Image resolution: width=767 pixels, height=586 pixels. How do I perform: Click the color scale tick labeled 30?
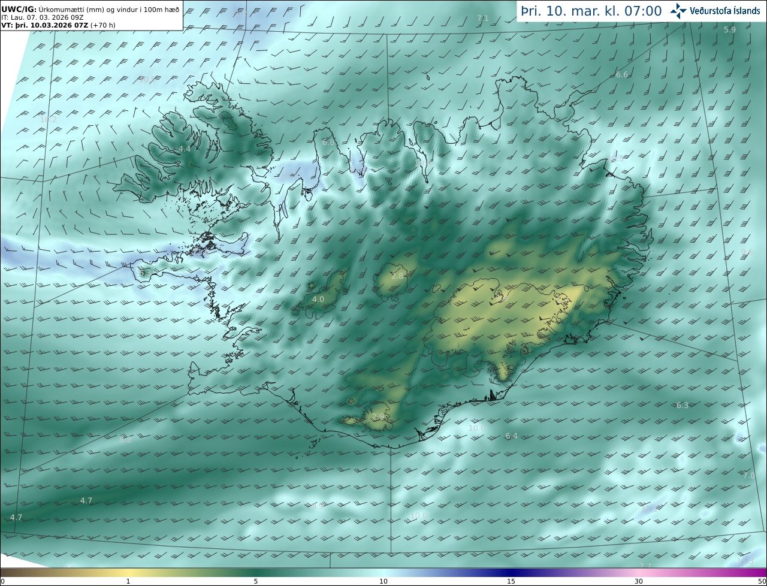point(639,581)
